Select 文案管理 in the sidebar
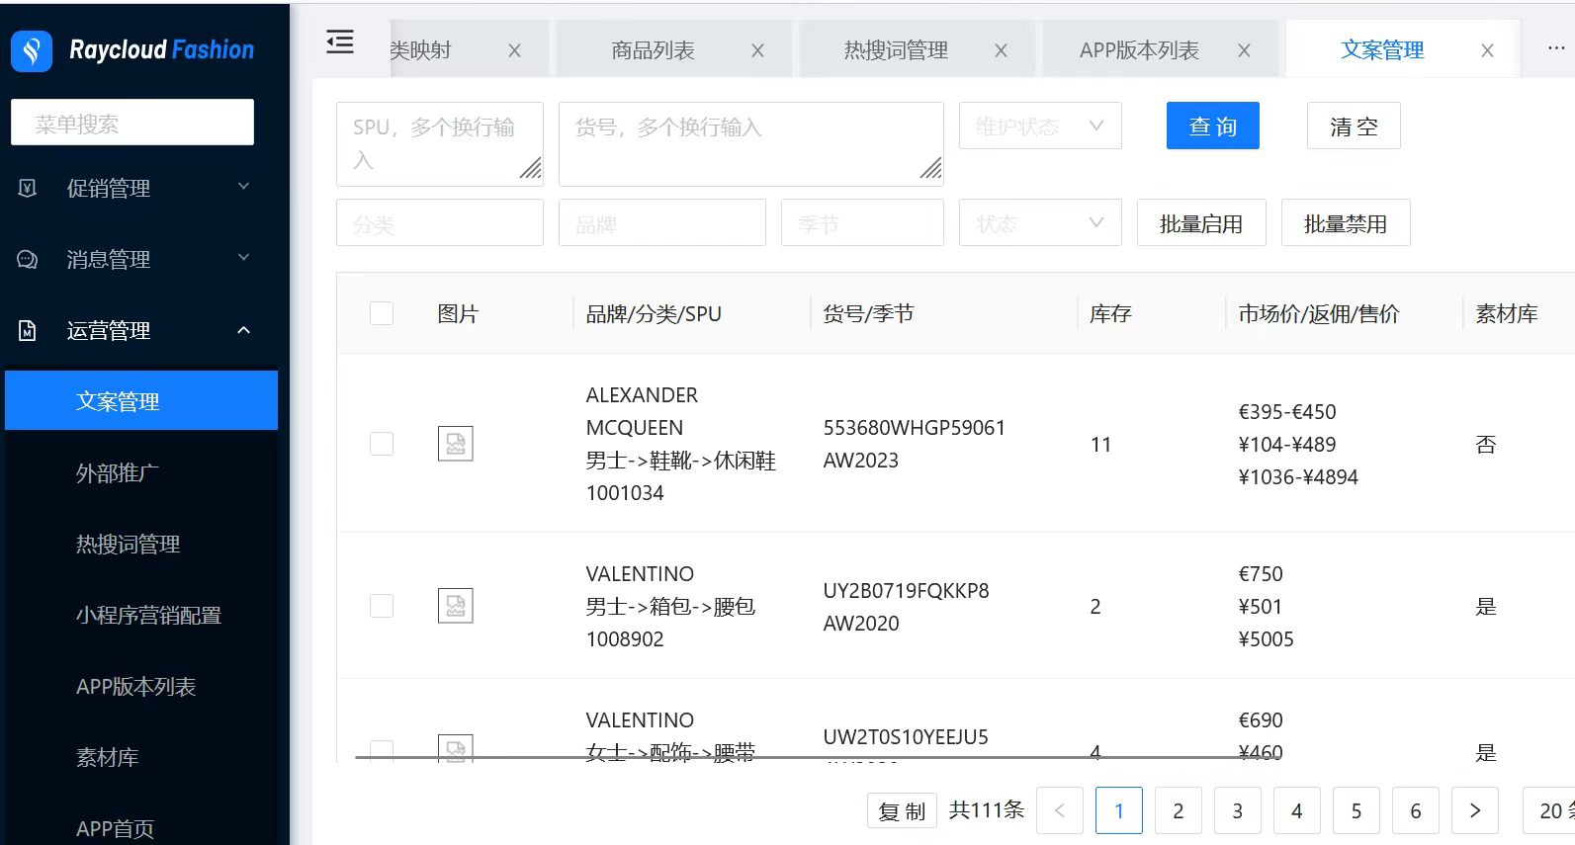 [x=141, y=401]
